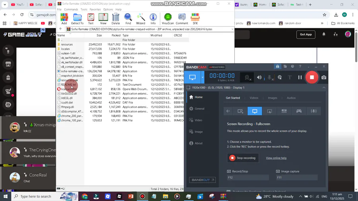This screenshot has height=201, width=358.
Task: Start VirusScan on the archive
Action: click(x=168, y=19)
